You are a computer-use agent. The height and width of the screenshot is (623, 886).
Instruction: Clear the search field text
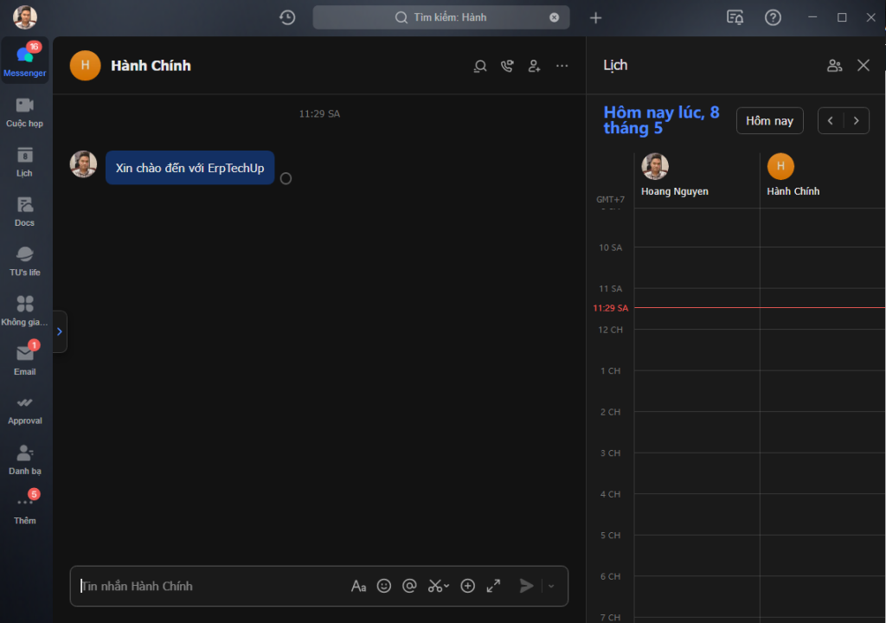555,17
